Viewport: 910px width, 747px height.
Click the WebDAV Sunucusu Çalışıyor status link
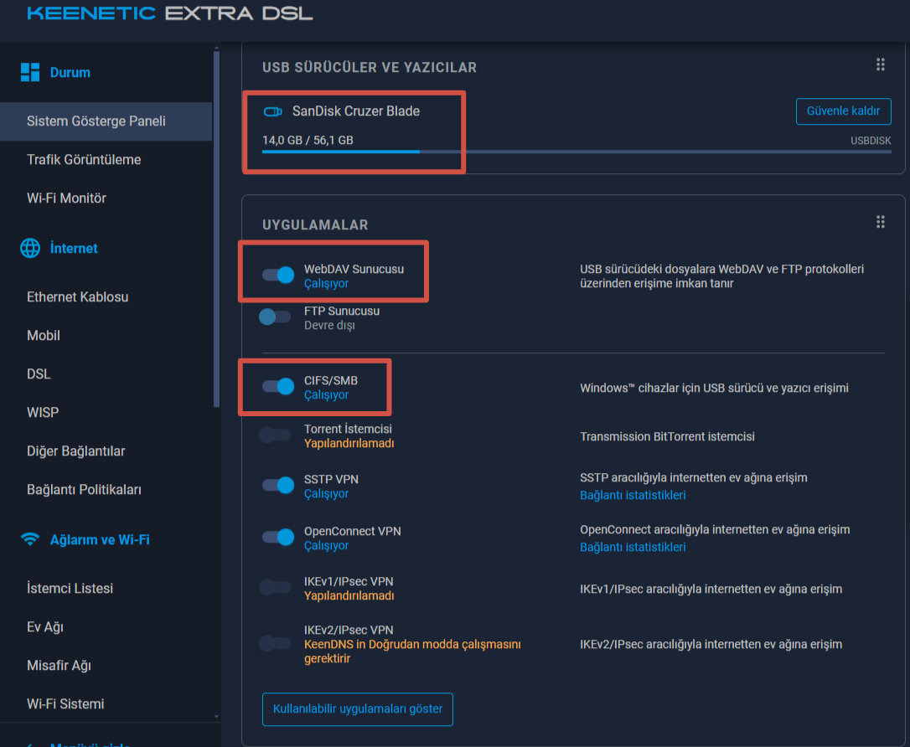[326, 284]
